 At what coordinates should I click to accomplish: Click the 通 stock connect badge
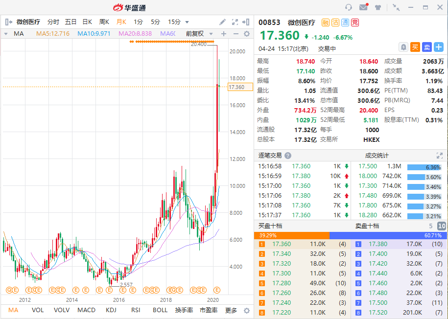click(x=345, y=23)
